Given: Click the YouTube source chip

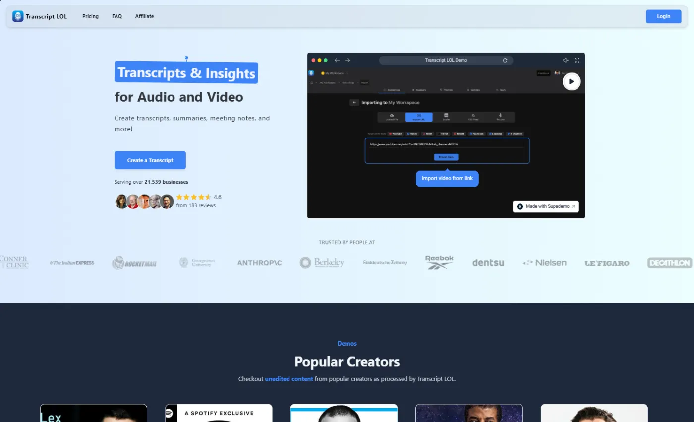Looking at the screenshot, I should [396, 134].
